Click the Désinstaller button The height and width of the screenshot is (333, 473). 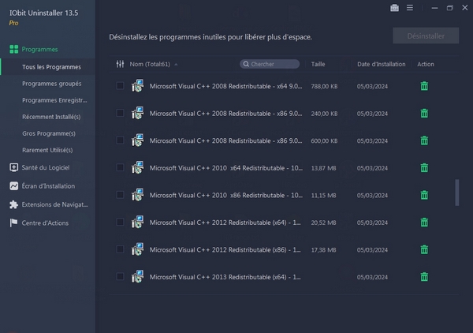[426, 36]
